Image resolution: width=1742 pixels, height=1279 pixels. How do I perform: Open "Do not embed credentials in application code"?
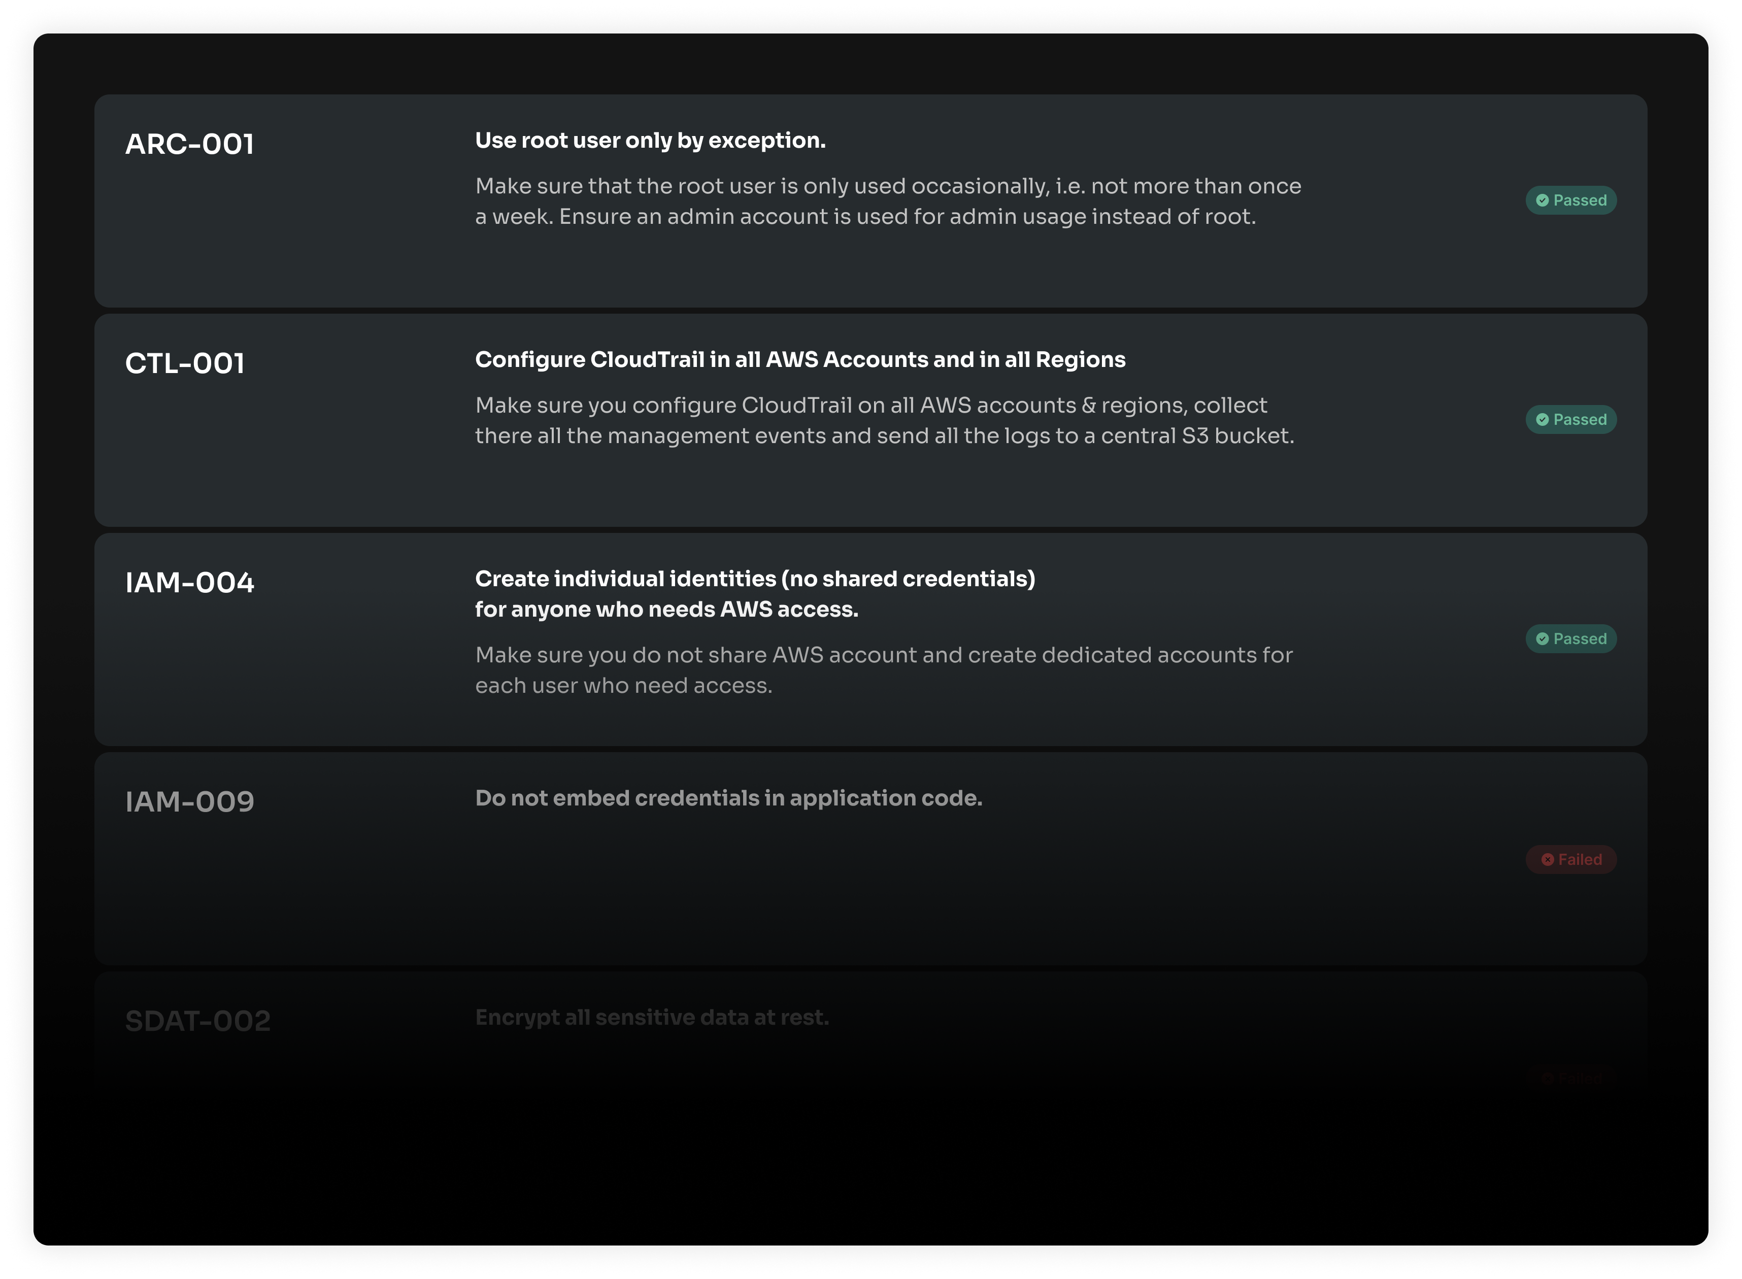coord(728,797)
